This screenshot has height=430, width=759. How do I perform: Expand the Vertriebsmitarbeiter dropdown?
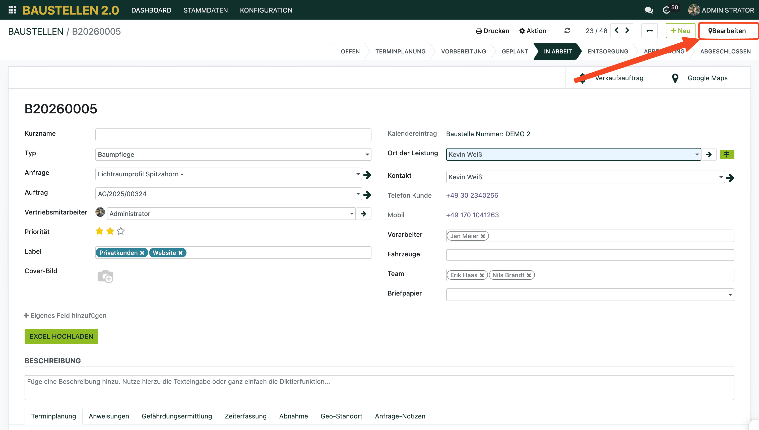coord(352,213)
